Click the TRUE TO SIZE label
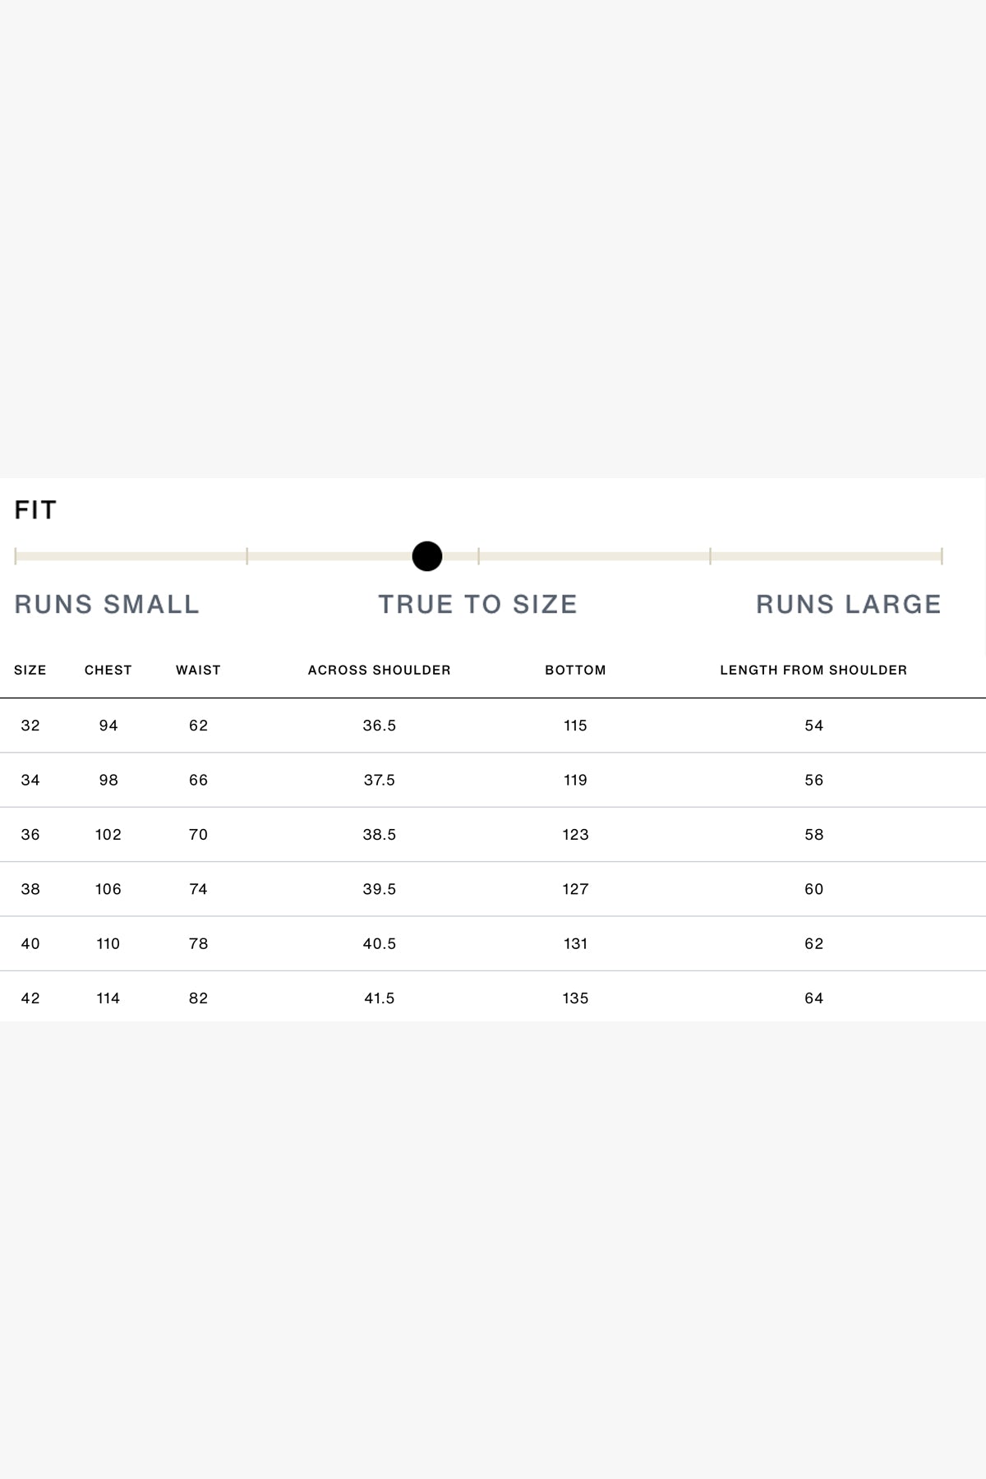The image size is (986, 1479). (x=477, y=604)
